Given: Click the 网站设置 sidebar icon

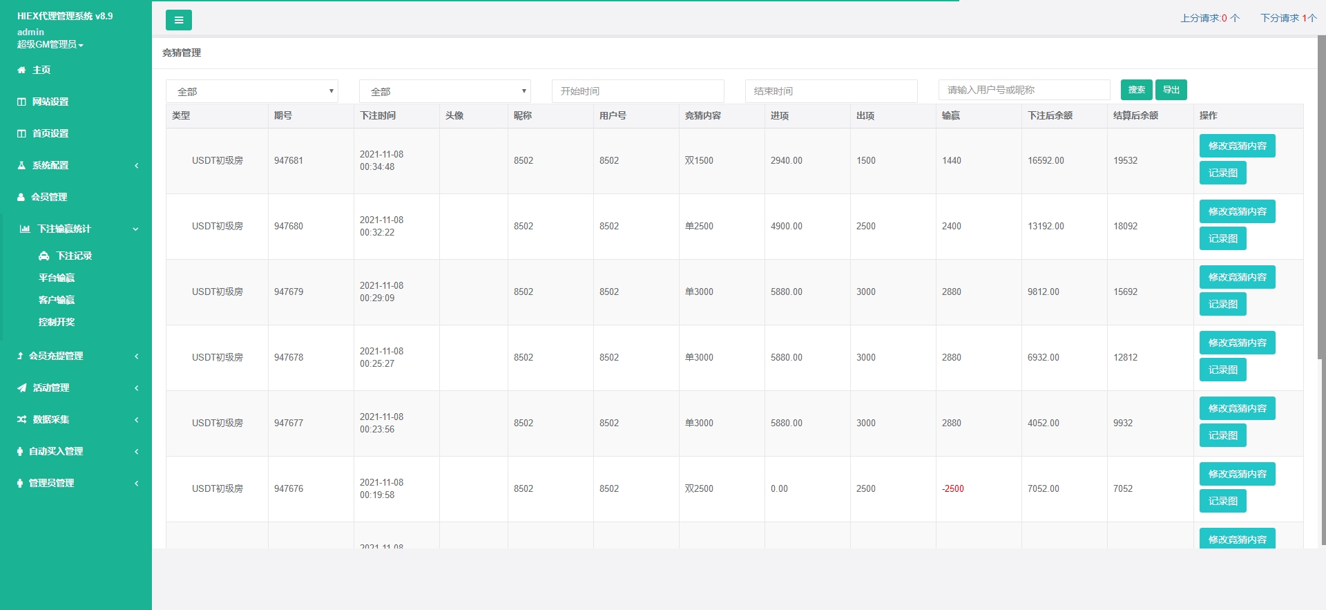Looking at the screenshot, I should (x=21, y=102).
